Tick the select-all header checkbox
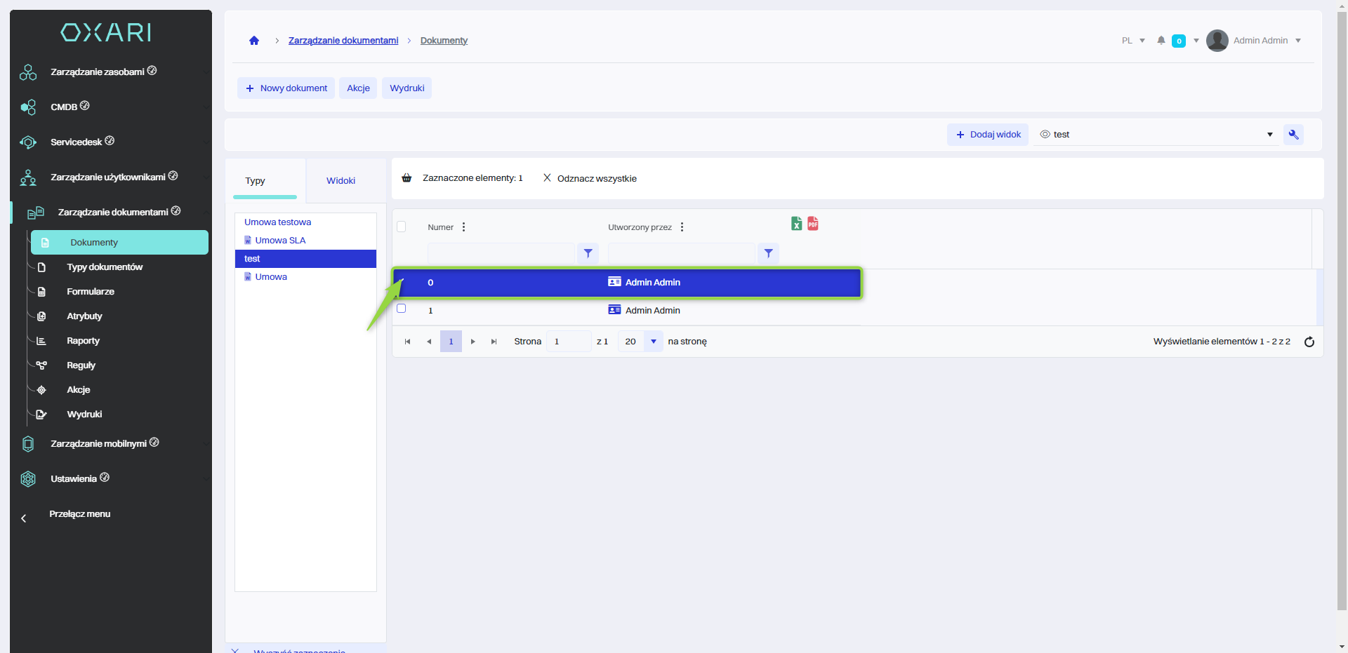The image size is (1348, 653). point(402,227)
